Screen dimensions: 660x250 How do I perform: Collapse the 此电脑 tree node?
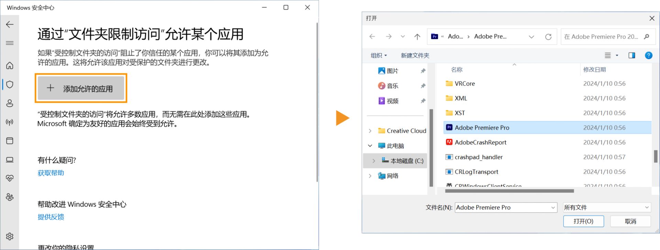tap(370, 146)
